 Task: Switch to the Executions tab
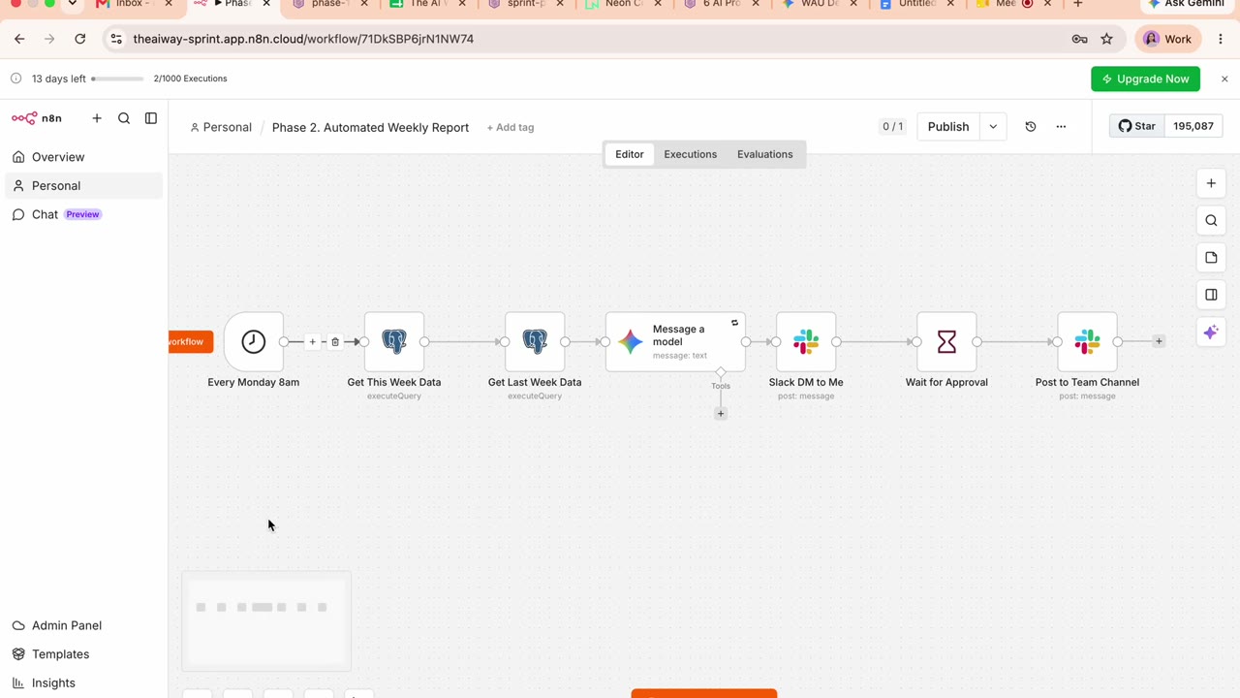tap(691, 154)
